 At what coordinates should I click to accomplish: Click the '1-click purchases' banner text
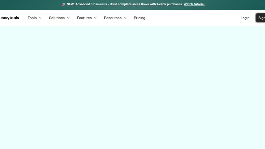(x=169, y=4)
